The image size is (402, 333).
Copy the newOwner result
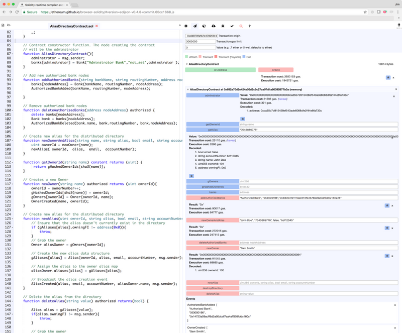pyautogui.click(x=387, y=256)
